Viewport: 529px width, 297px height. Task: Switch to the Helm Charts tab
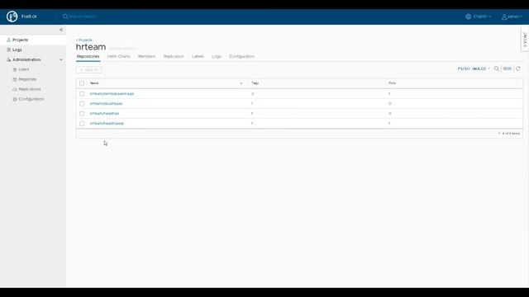click(x=119, y=57)
